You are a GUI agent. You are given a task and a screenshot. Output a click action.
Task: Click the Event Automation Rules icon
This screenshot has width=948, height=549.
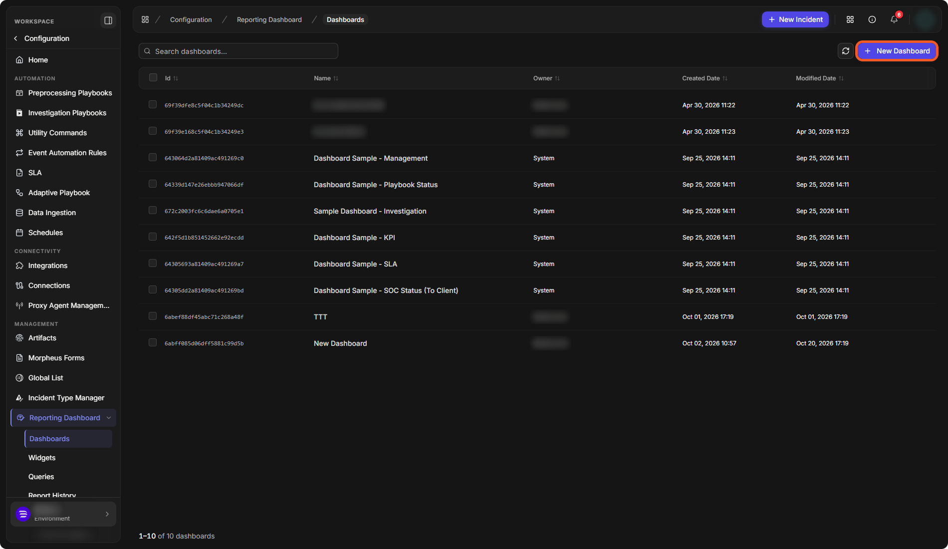tap(19, 153)
